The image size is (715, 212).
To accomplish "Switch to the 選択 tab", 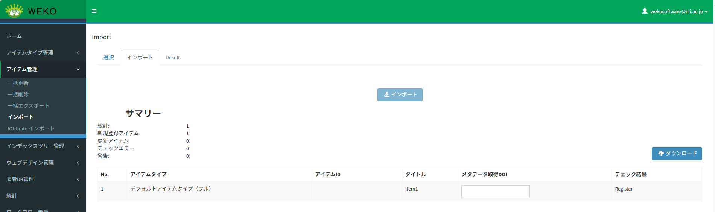I will [x=109, y=58].
